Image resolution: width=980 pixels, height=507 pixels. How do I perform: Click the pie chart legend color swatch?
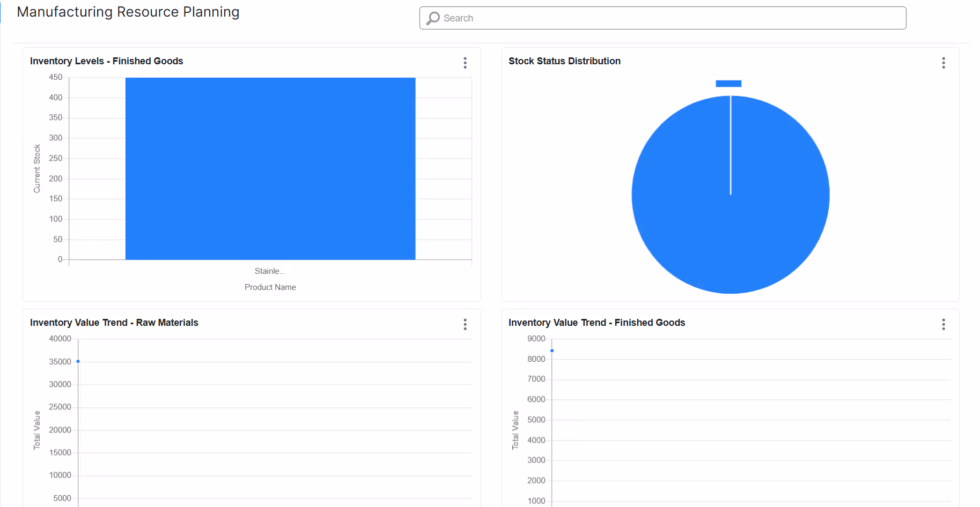coord(728,84)
